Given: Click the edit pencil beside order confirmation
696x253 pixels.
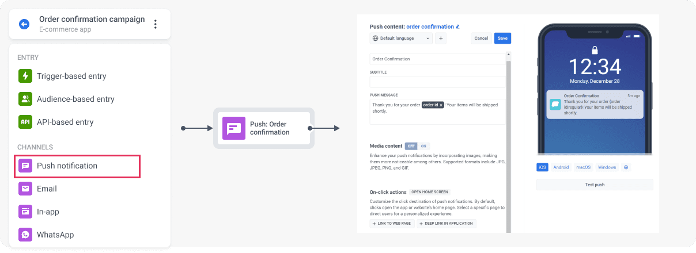Looking at the screenshot, I should (457, 26).
